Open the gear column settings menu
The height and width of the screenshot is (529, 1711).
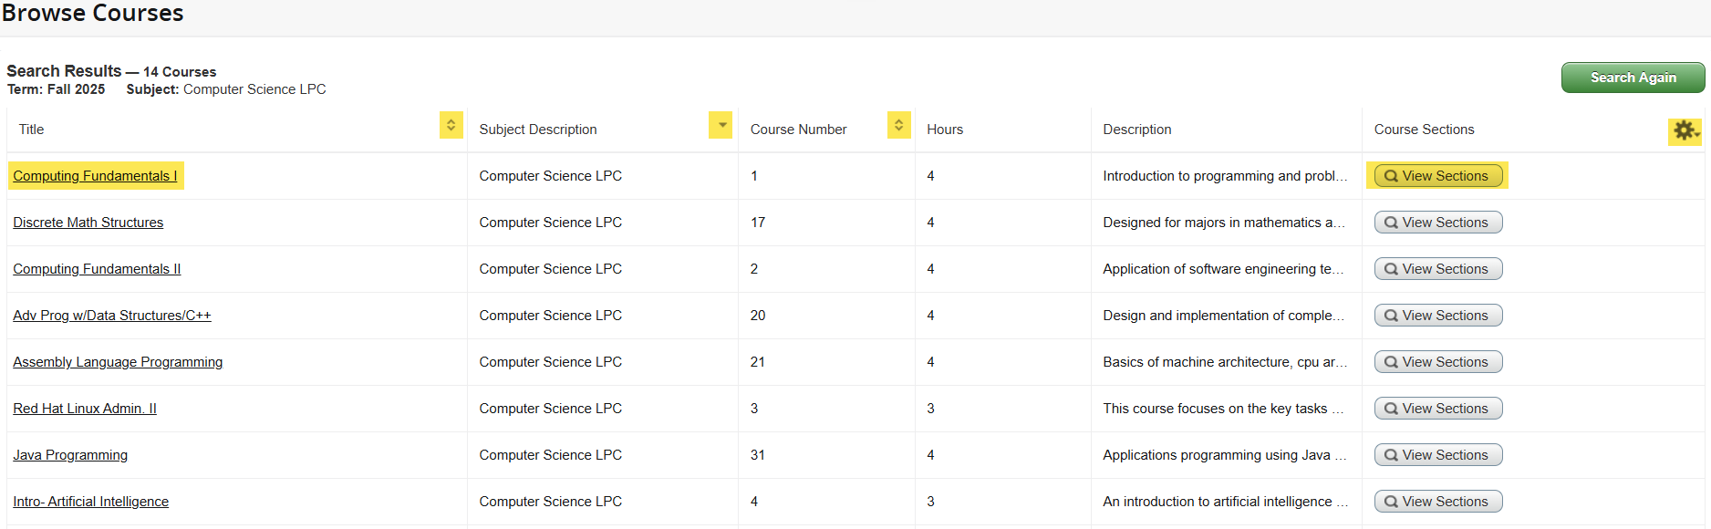[x=1685, y=131]
